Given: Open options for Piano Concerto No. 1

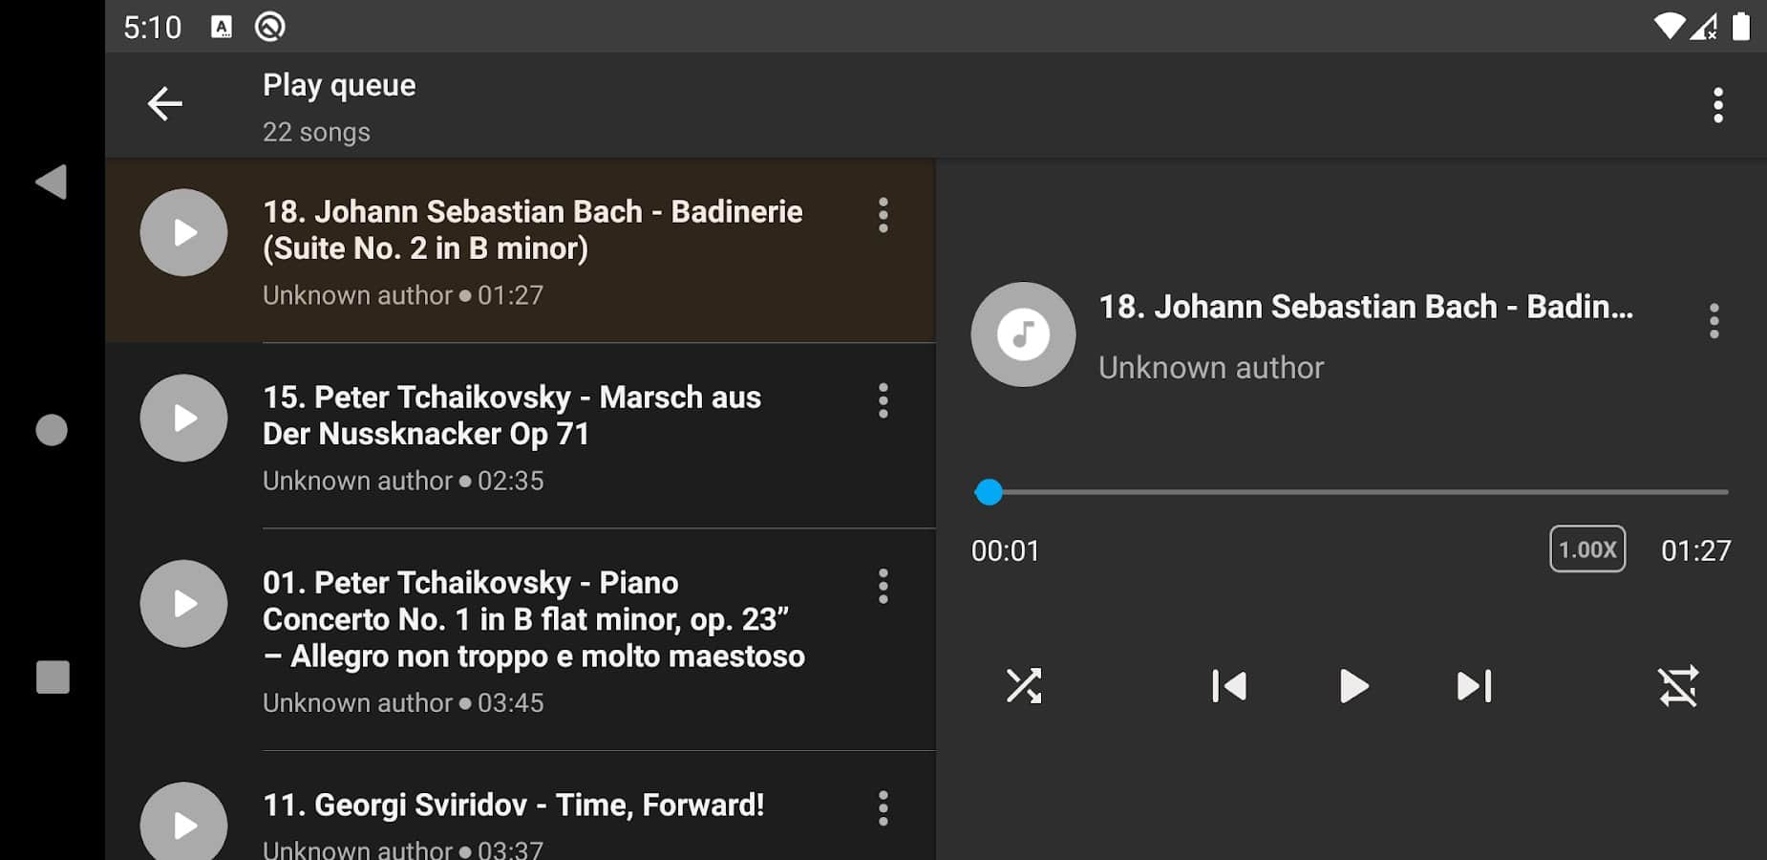Looking at the screenshot, I should coord(883,586).
